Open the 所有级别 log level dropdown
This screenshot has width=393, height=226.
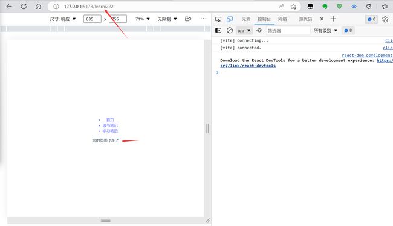(x=325, y=31)
